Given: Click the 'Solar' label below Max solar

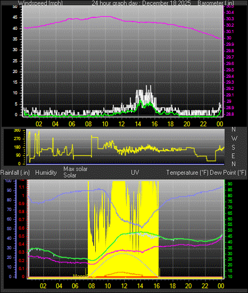Looking at the screenshot, I should point(70,175).
